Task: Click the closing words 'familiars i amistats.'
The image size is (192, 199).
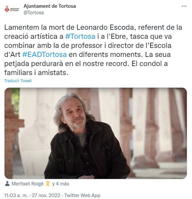Action: (x=36, y=73)
